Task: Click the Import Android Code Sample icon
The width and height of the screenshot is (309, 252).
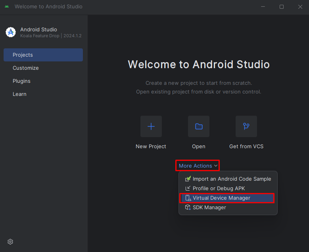Action: (x=188, y=179)
